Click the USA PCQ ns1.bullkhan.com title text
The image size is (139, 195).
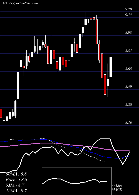(x=21, y=3)
